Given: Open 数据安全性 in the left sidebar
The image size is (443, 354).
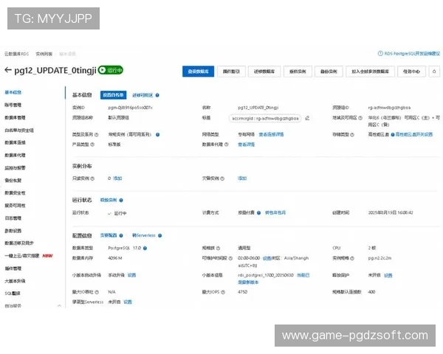Looking at the screenshot, I should 15,193.
